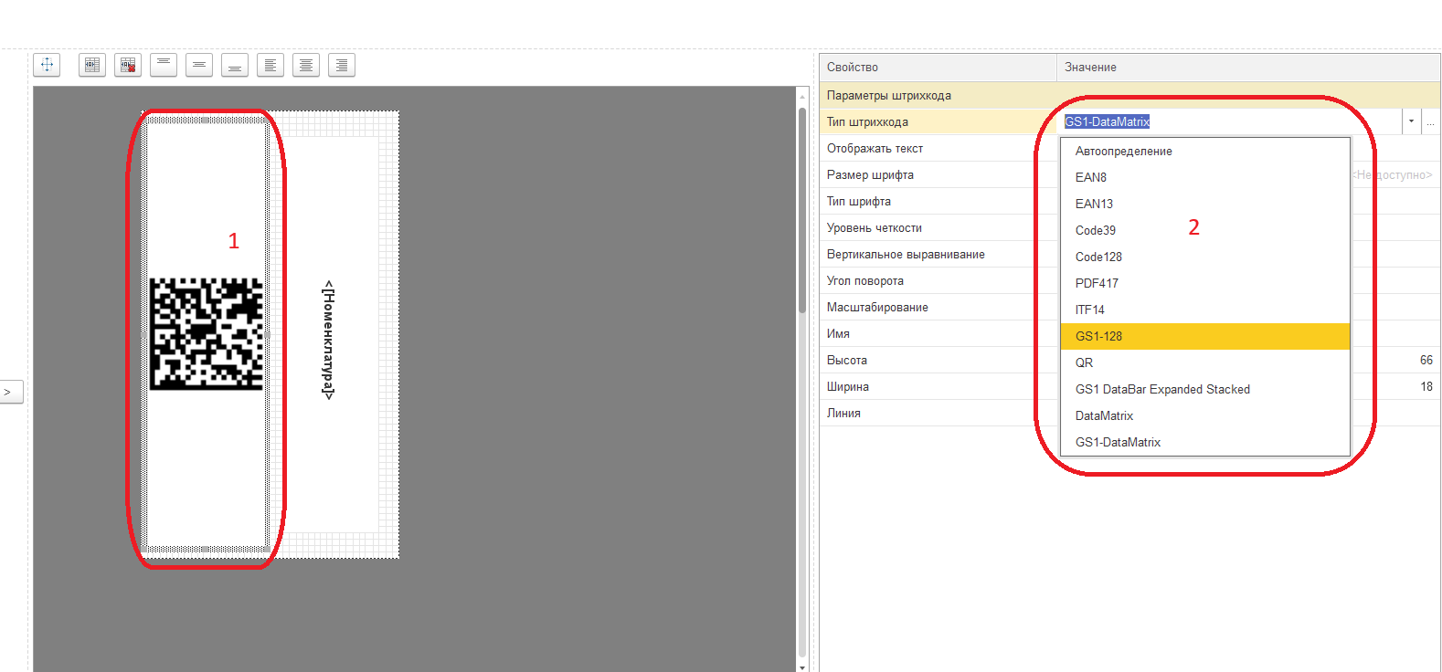Viewport: 1442px width, 672px height.
Task: Choose ITF14 from the barcode type list
Action: click(x=1205, y=310)
